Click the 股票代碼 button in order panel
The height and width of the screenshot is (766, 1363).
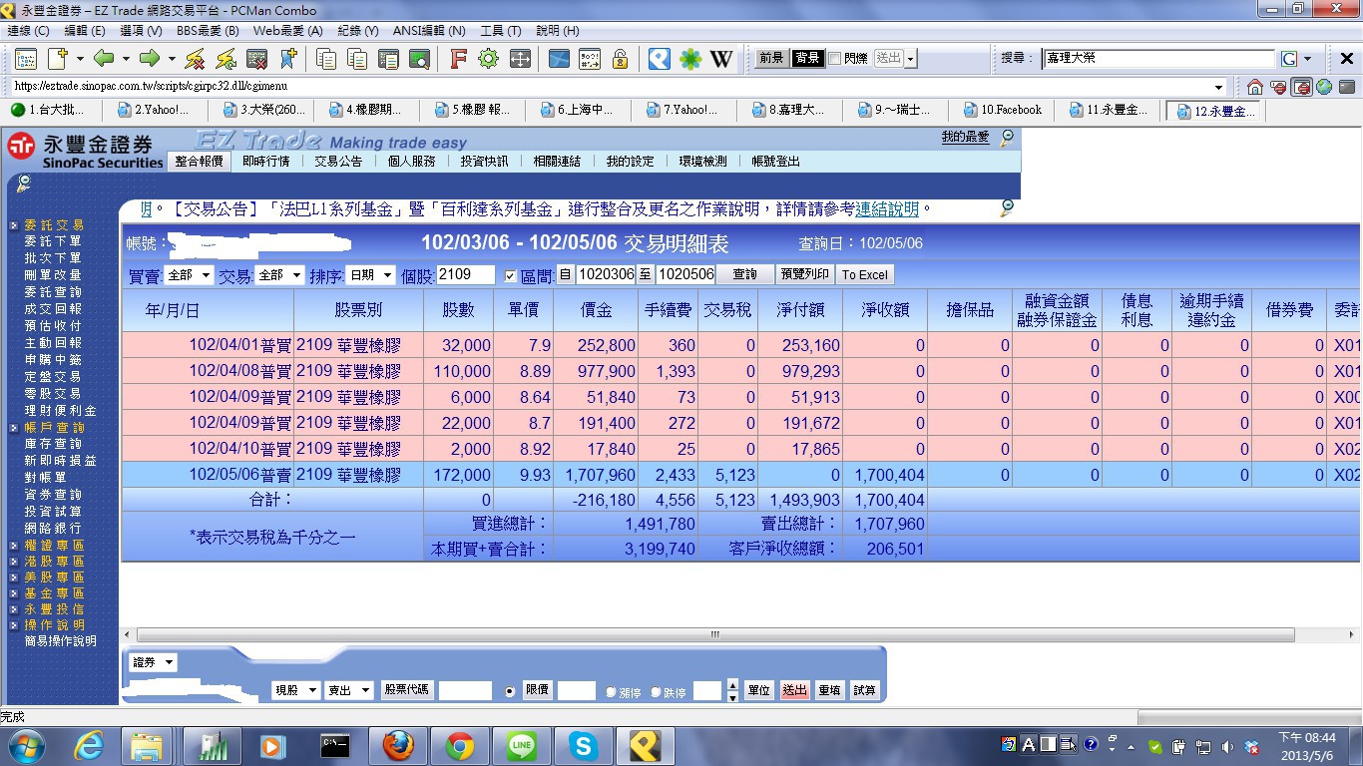tap(406, 689)
